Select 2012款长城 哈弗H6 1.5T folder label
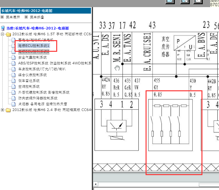The image size is (219, 190). point(52,34)
